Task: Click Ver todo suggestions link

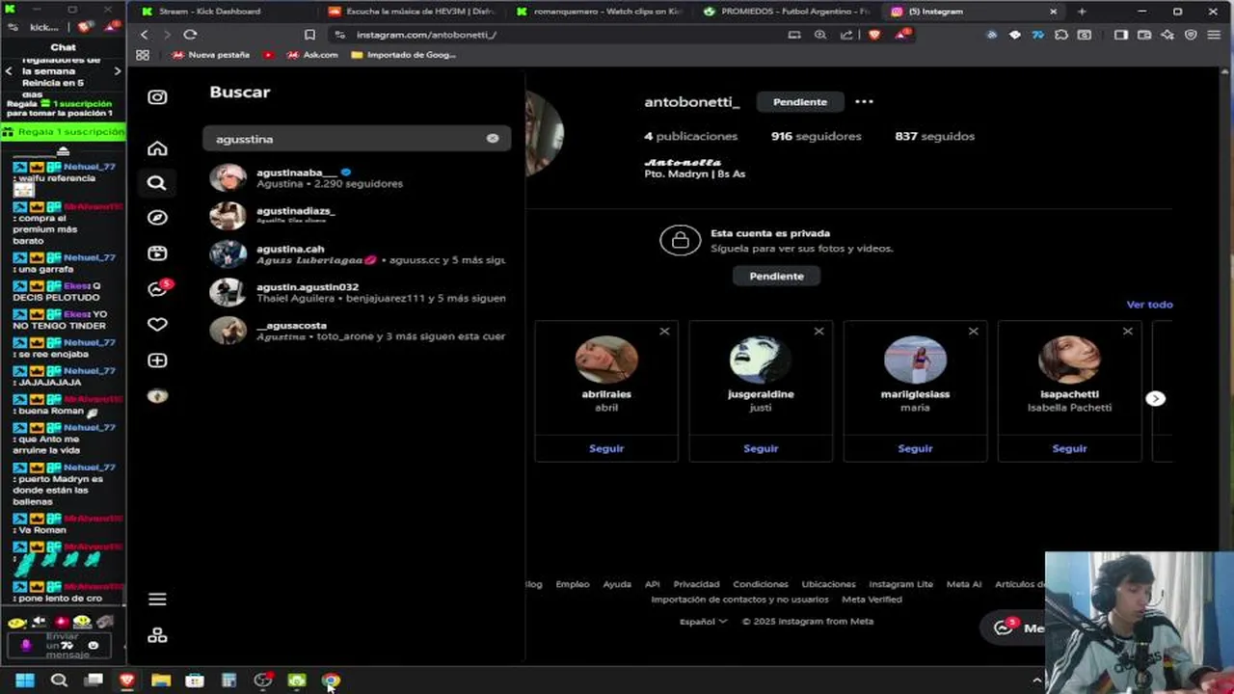Action: click(1149, 305)
